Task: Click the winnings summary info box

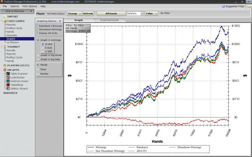Action: tap(78, 28)
